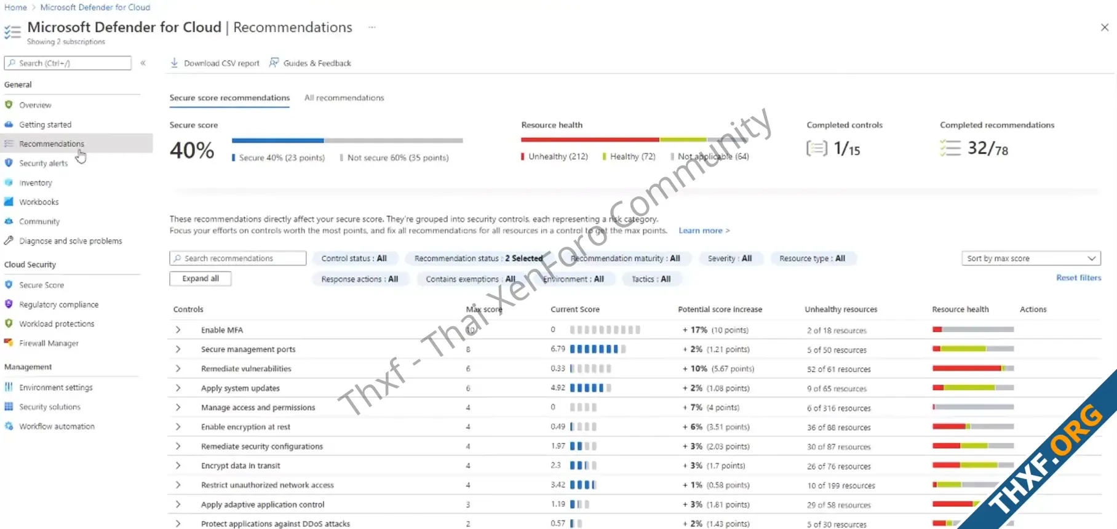1117x529 pixels.
Task: Click the Microsoft Defender for Cloud breadcrumb
Action: click(95, 7)
